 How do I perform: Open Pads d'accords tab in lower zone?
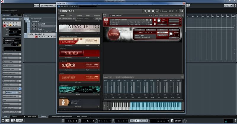click(82, 117)
